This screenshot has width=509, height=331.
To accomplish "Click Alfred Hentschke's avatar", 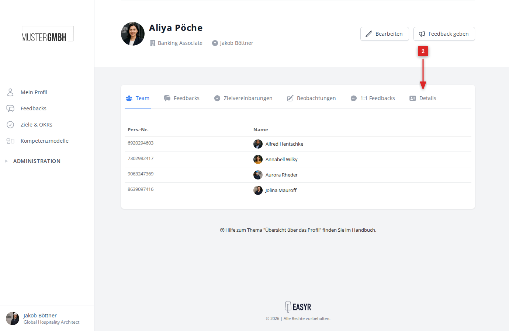I will pyautogui.click(x=258, y=144).
